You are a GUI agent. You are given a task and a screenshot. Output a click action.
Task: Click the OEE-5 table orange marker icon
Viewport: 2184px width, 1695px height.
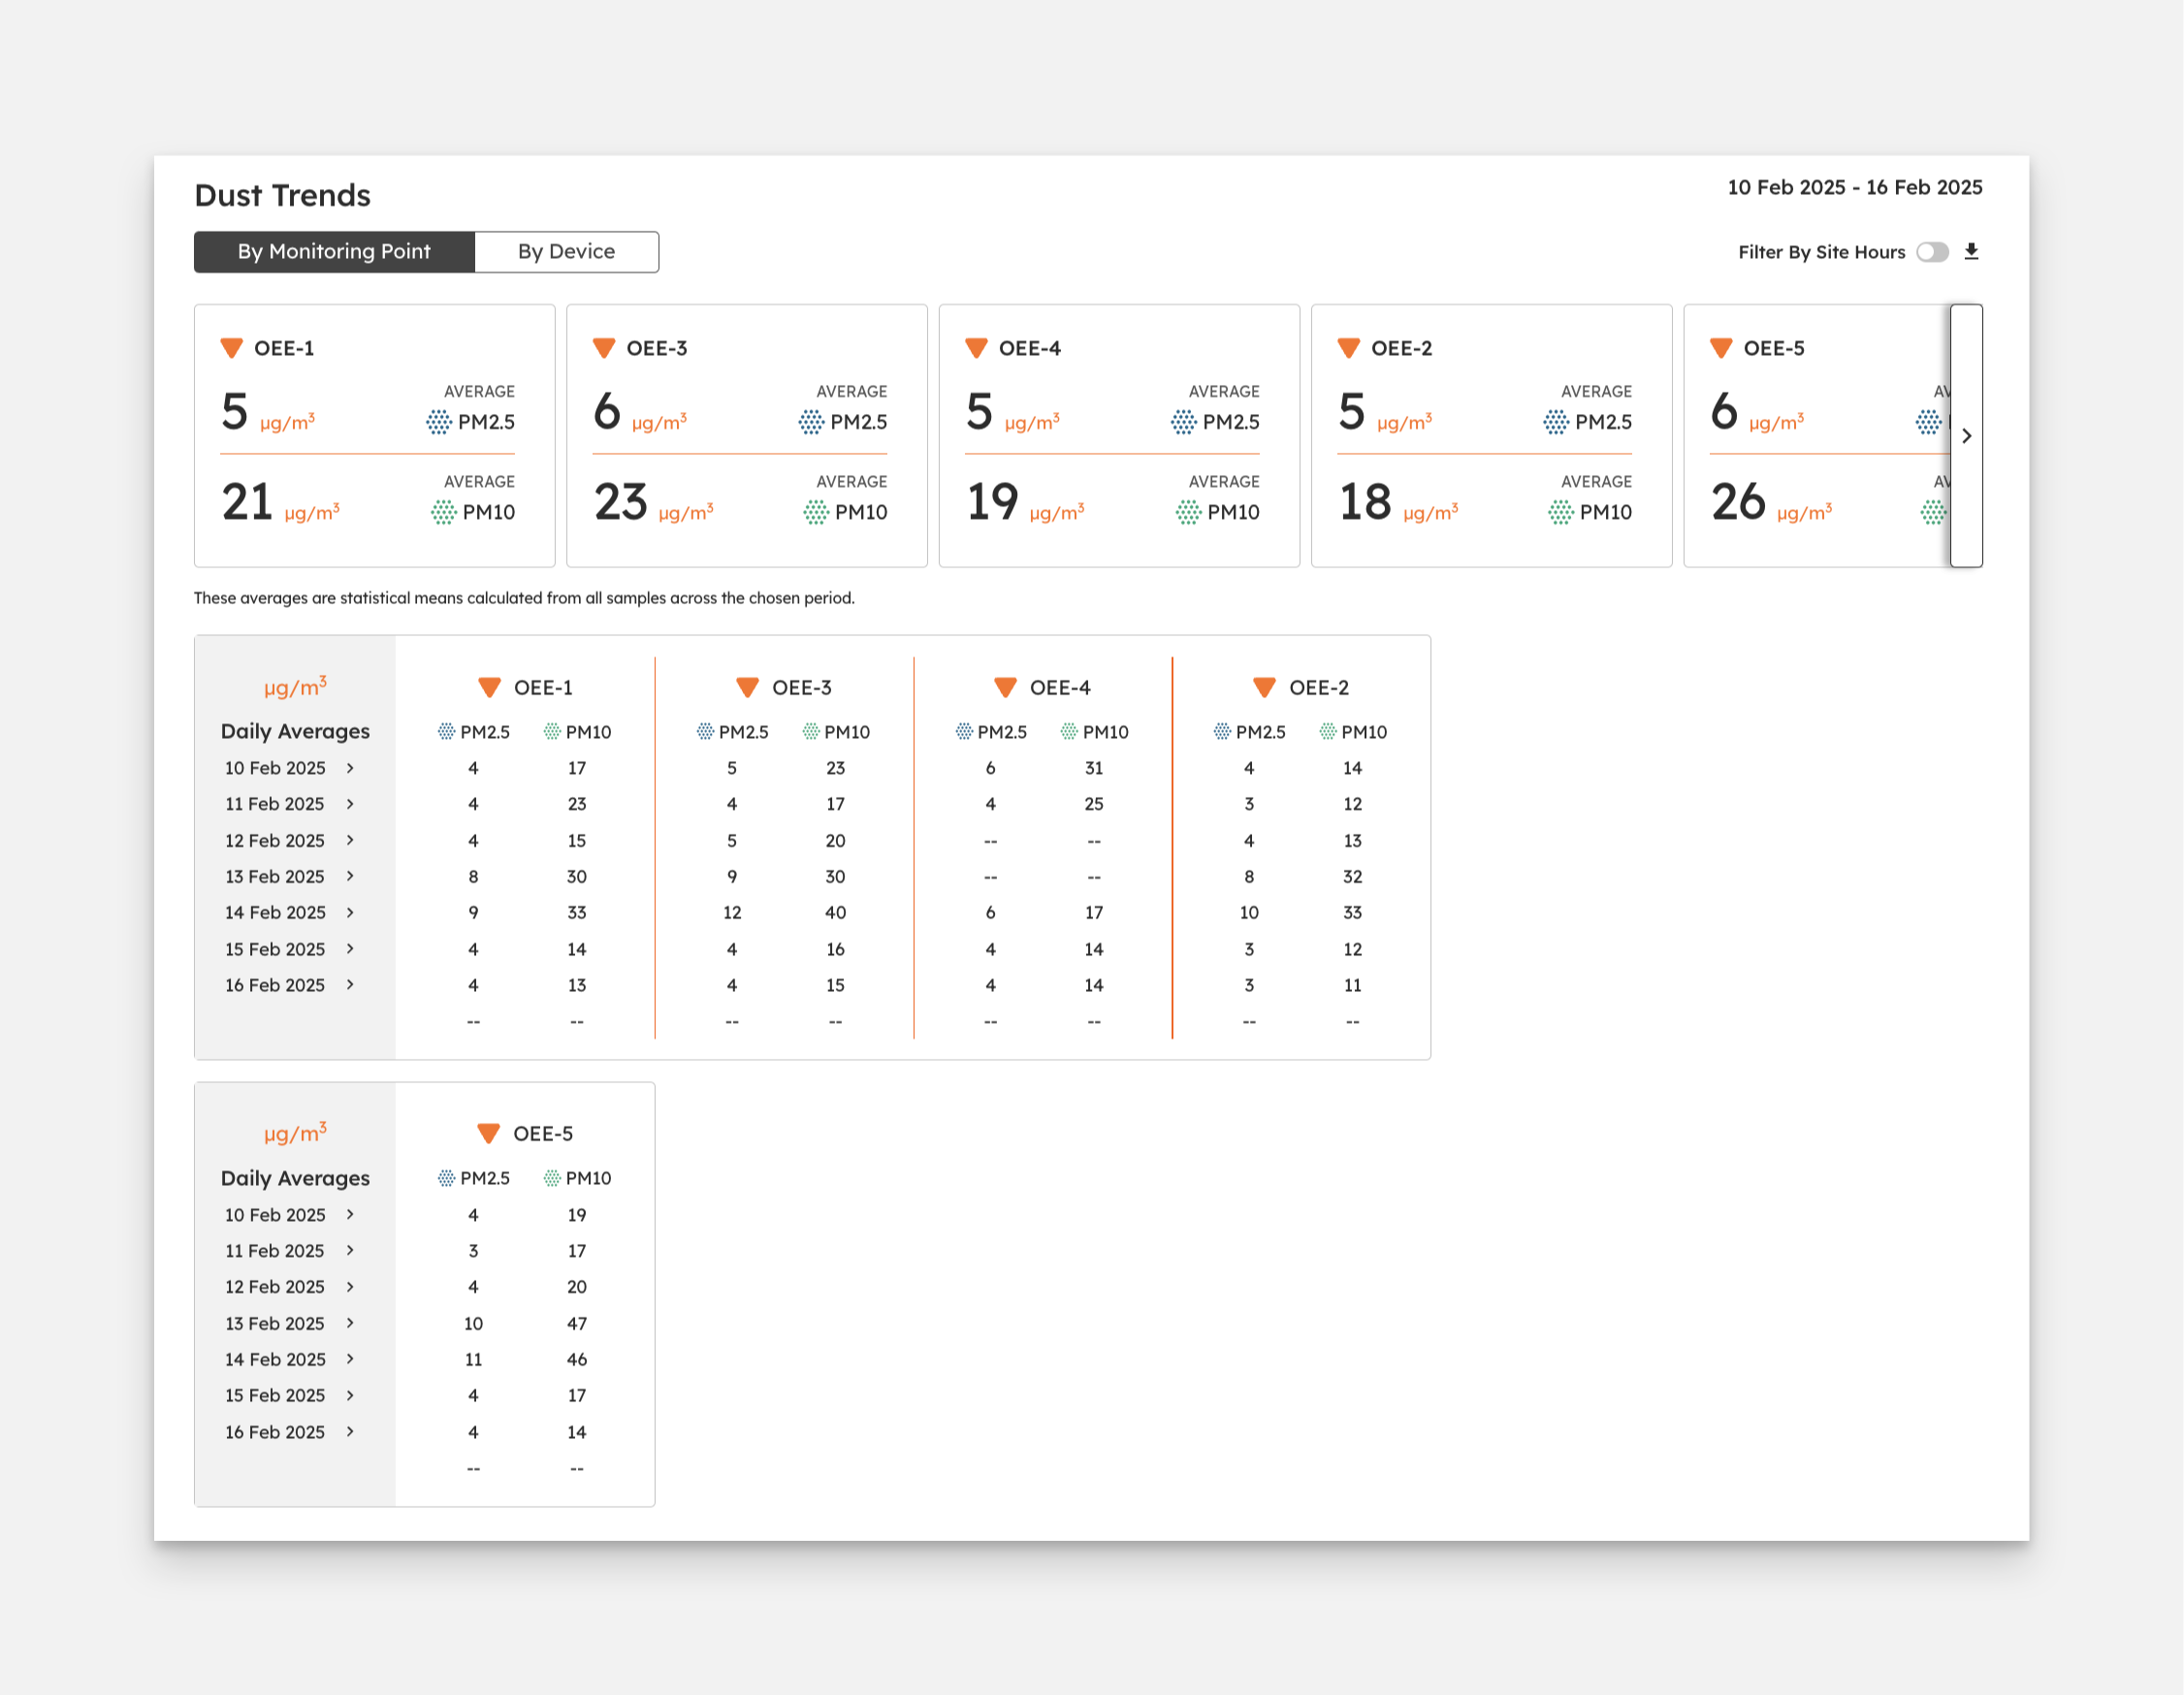click(488, 1133)
